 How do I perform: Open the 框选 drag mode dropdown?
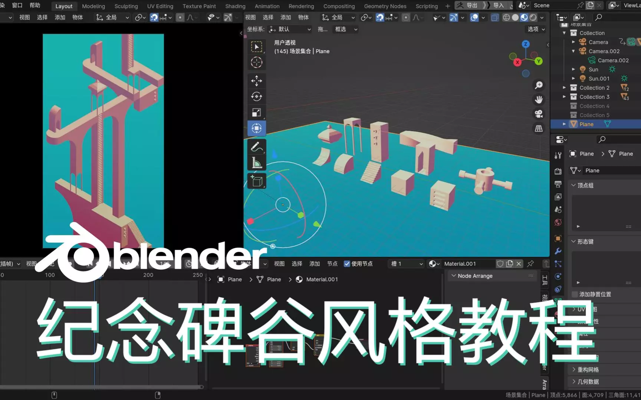[x=346, y=29]
